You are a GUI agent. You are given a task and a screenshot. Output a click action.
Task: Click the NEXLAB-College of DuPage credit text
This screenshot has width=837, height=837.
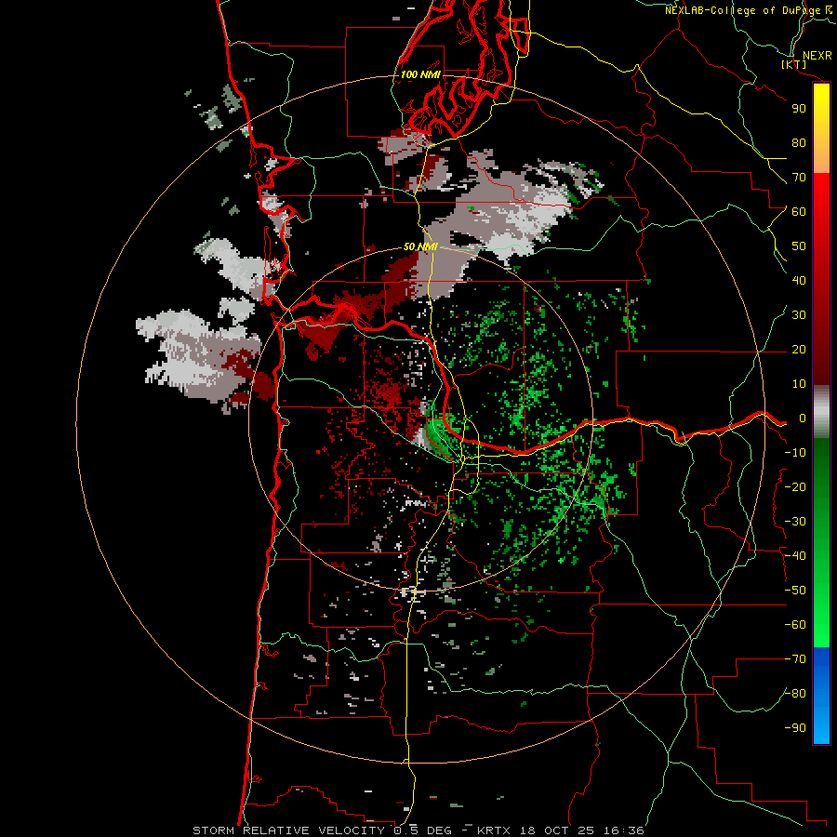pyautogui.click(x=742, y=10)
